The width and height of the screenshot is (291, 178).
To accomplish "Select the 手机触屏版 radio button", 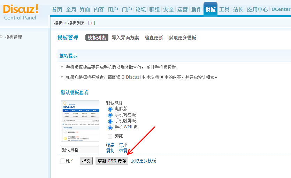I will [110, 121].
